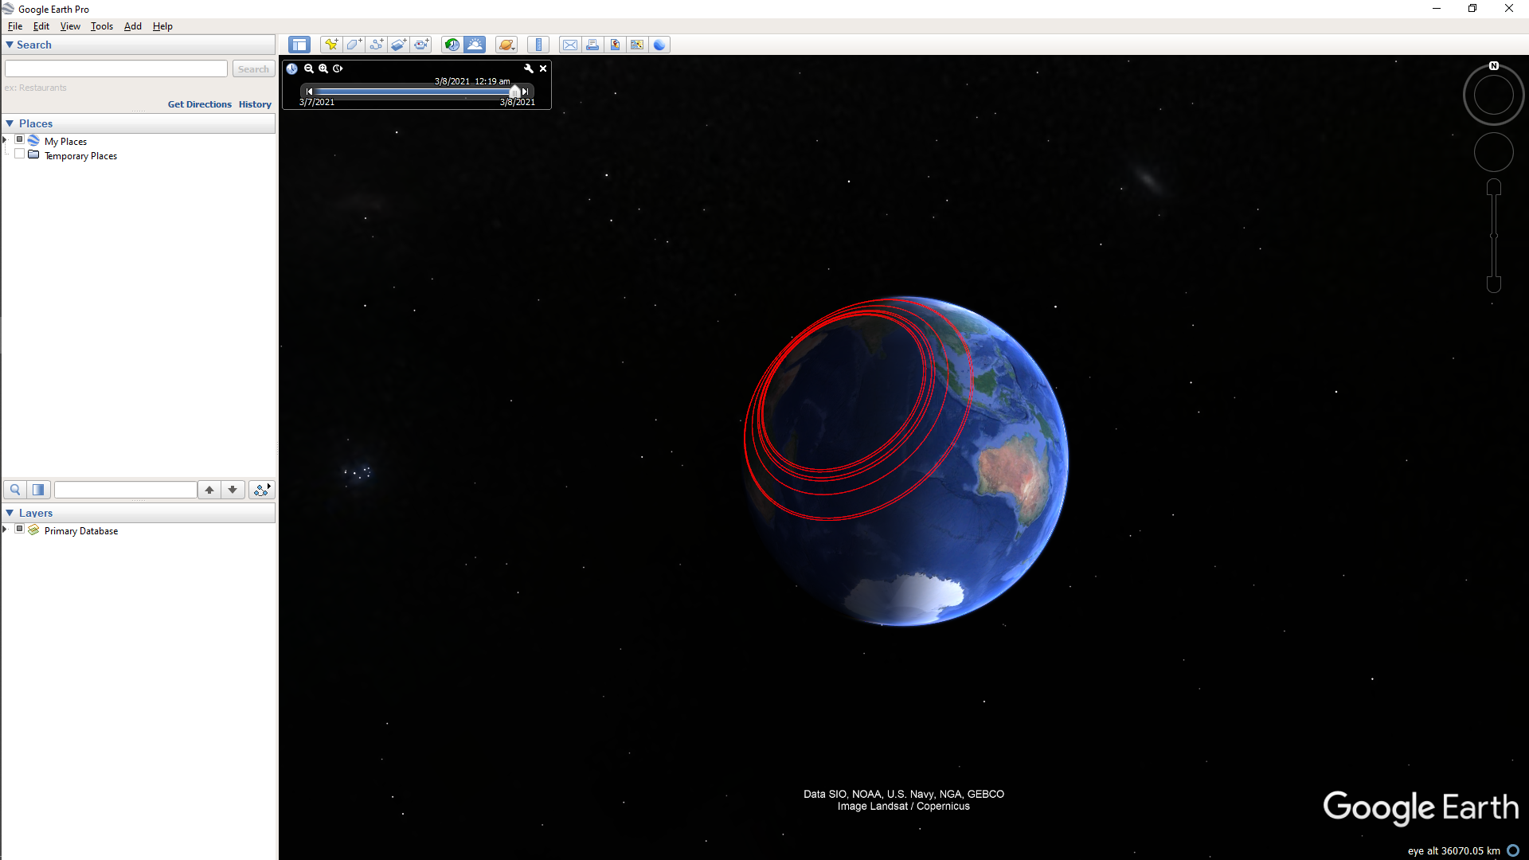Collapse the Layers panel
This screenshot has height=860, width=1529.
(x=10, y=513)
